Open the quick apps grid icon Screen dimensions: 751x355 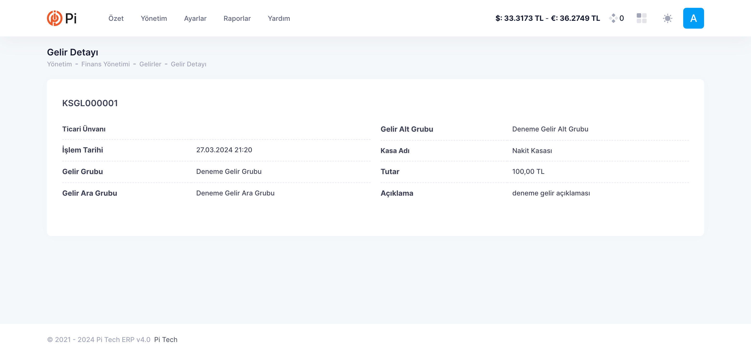tap(641, 18)
